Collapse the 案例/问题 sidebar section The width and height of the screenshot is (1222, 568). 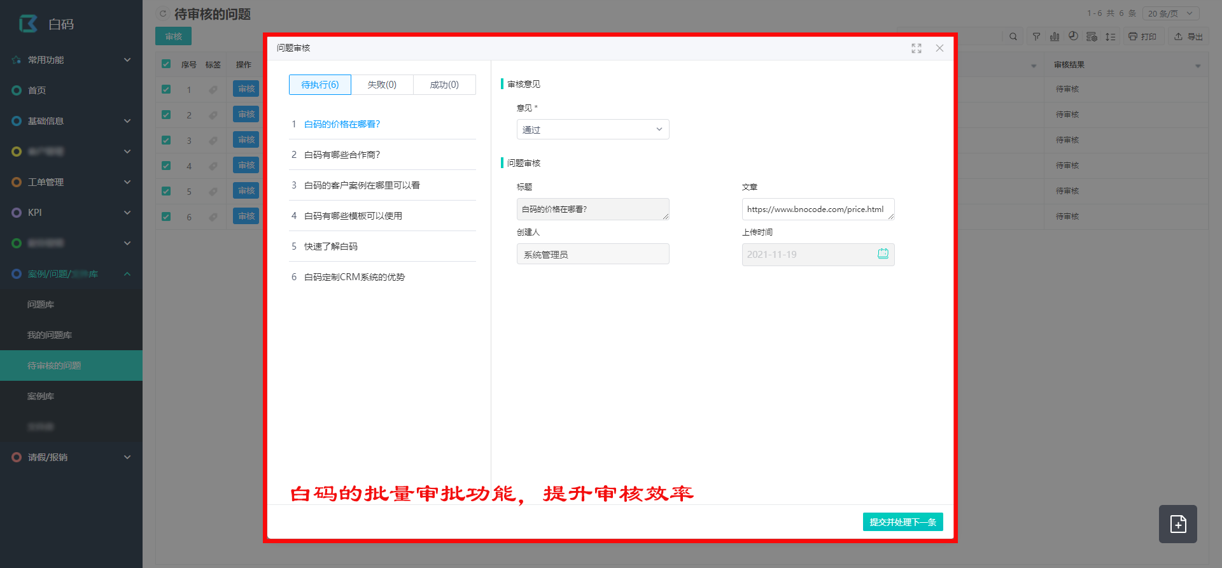click(x=71, y=274)
